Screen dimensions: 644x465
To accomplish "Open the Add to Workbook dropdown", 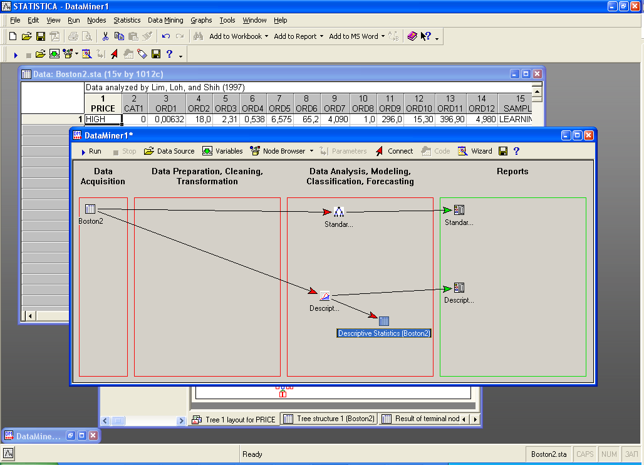I will click(x=267, y=36).
